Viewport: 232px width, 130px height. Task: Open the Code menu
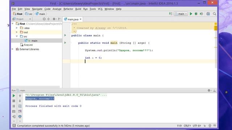[x=47, y=9]
